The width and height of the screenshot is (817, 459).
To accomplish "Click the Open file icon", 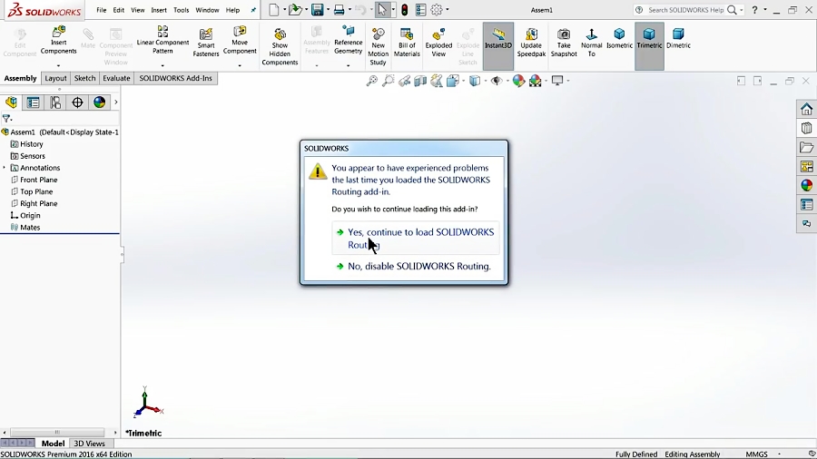I will 295,9.
